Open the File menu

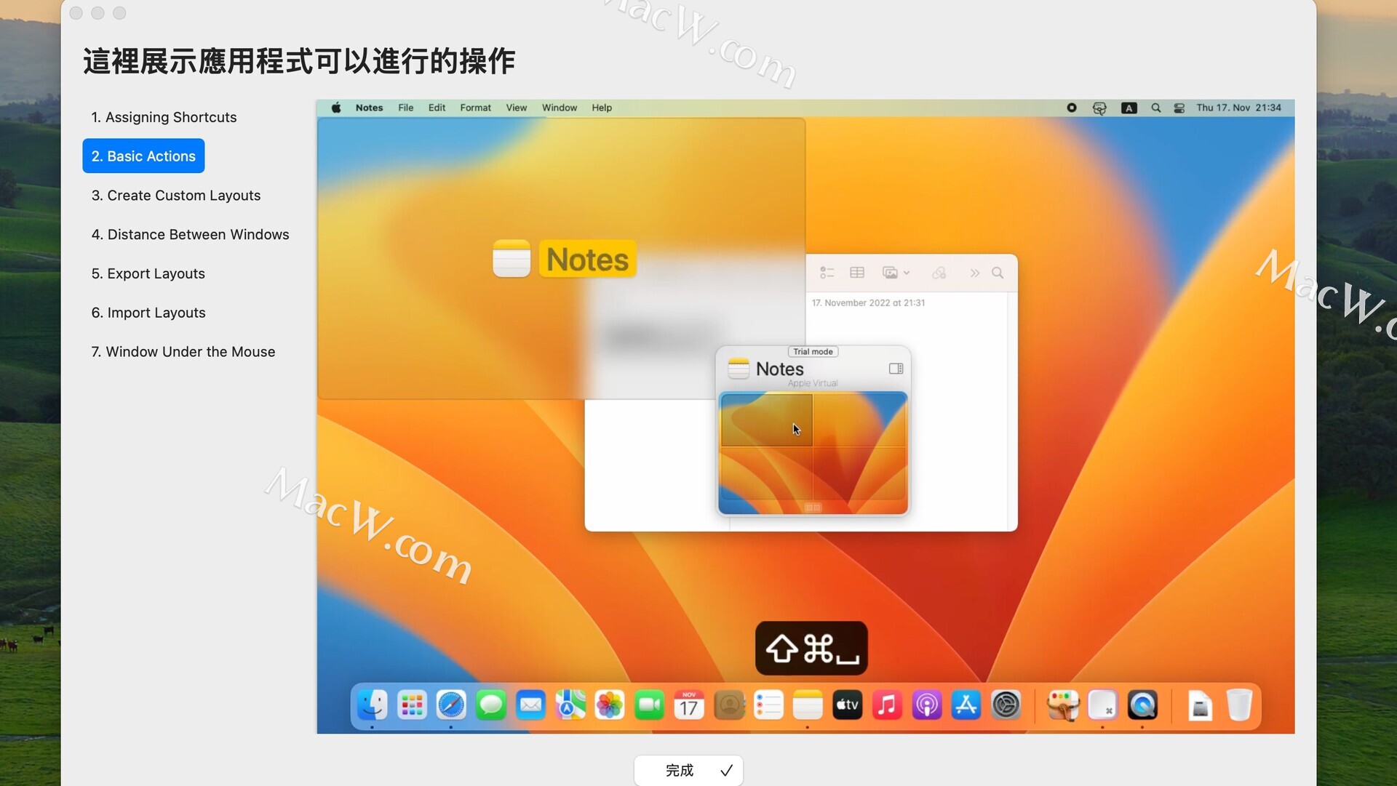tap(405, 108)
